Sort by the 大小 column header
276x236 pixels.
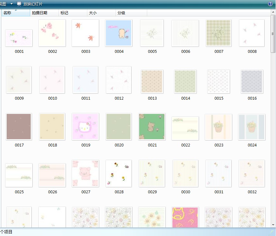click(101, 13)
